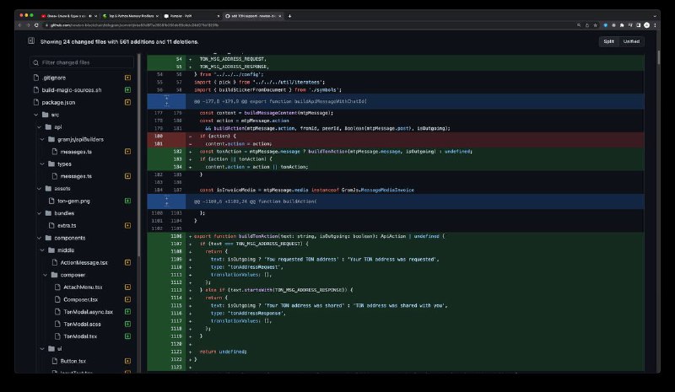
Task: Focus the Filter changed files field
Action: coord(82,62)
